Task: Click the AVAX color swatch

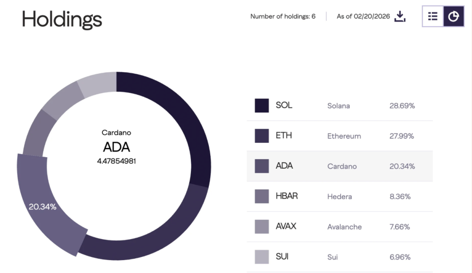Action: pos(262,227)
